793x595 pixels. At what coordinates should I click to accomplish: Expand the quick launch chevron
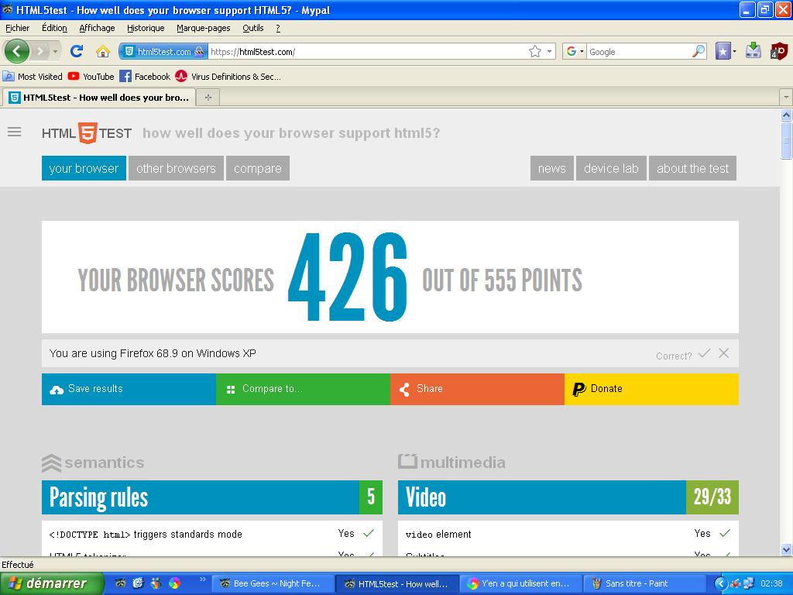click(203, 580)
